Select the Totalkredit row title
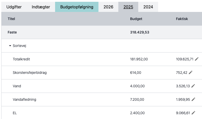This screenshot has width=202, height=119. pos(21,59)
